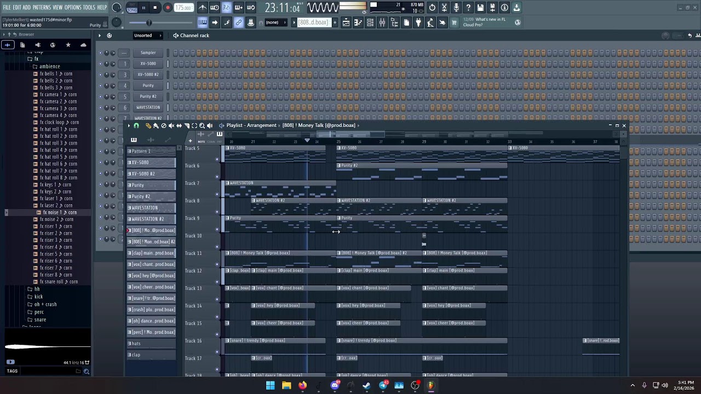Mute the Sampler channel LED
This screenshot has width=701, height=394.
click(100, 53)
